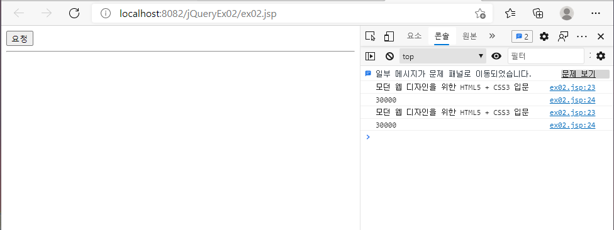614x230 pixels.
Task: Click the console prompt input line
Action: [x=487, y=137]
